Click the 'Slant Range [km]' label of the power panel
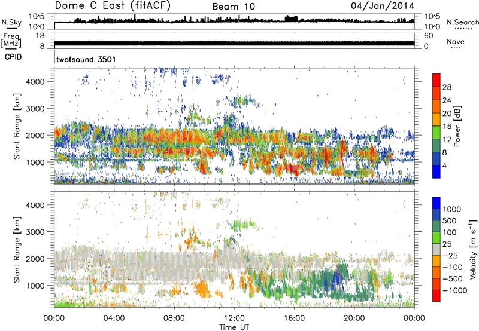Image resolution: width=479 pixels, height=331 pixels. tap(17, 126)
